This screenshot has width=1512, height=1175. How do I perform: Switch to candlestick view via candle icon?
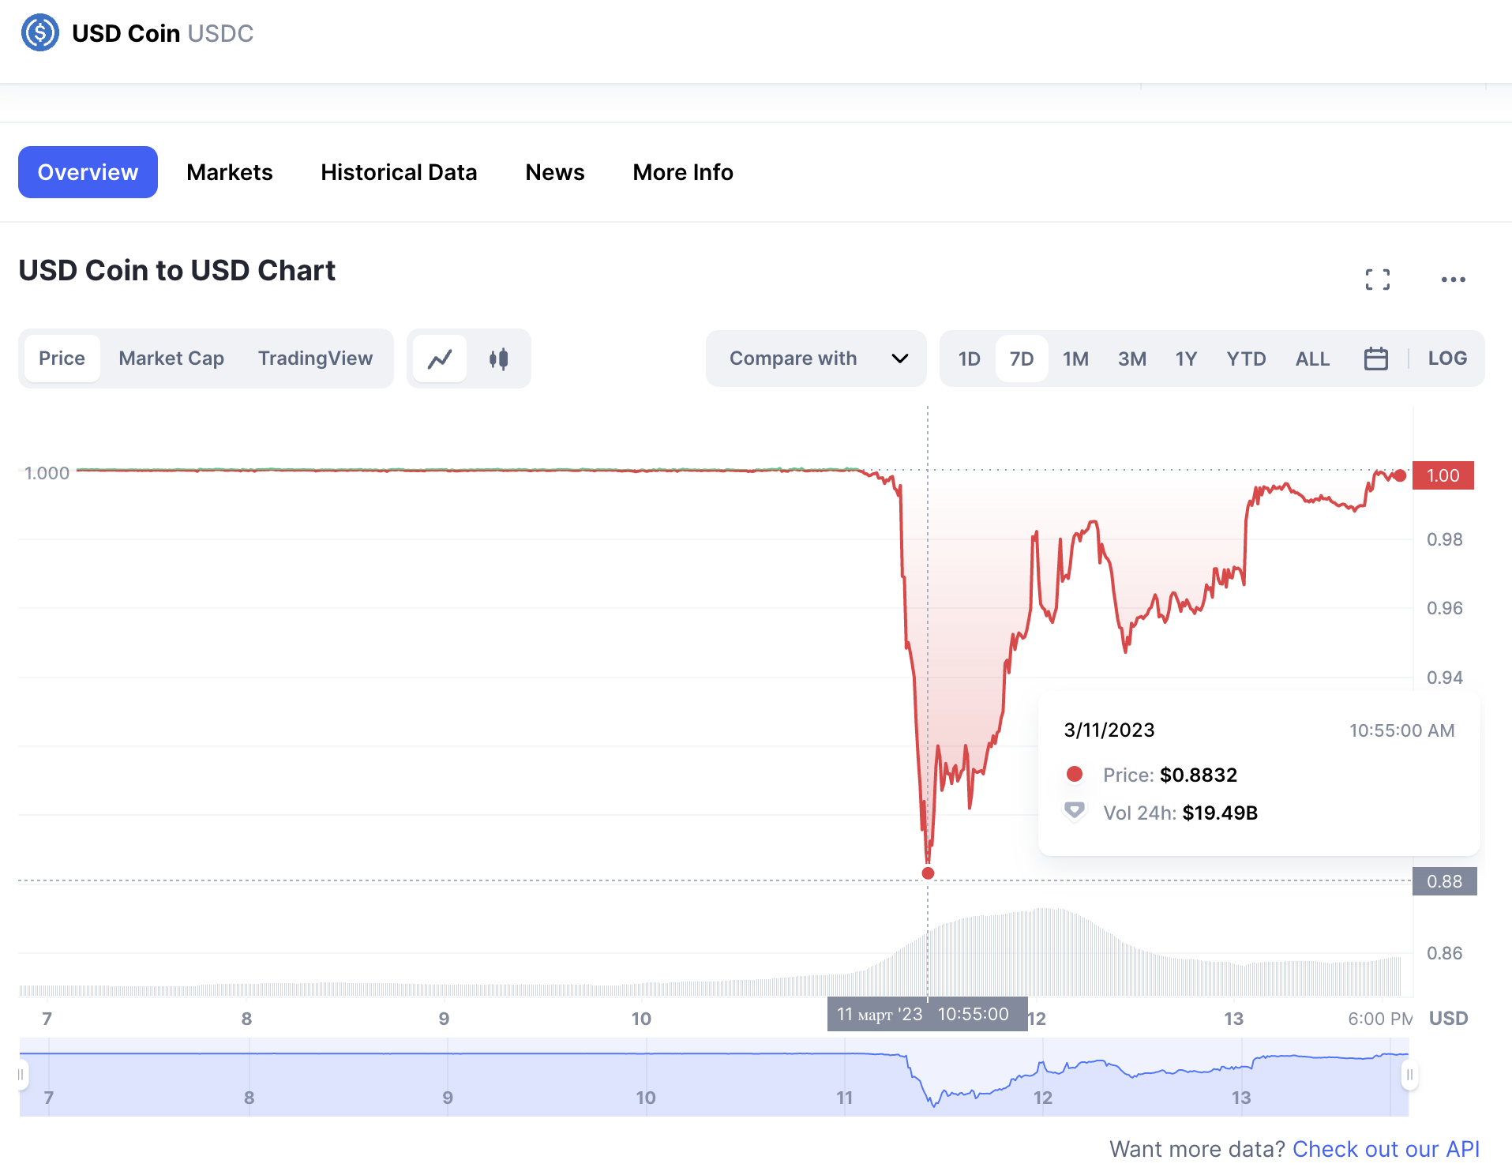click(498, 358)
